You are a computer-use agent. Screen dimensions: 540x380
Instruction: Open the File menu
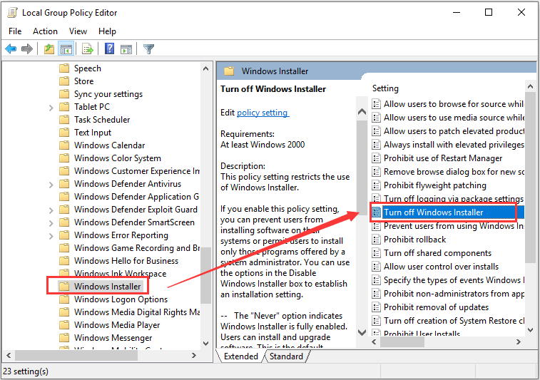(x=15, y=31)
